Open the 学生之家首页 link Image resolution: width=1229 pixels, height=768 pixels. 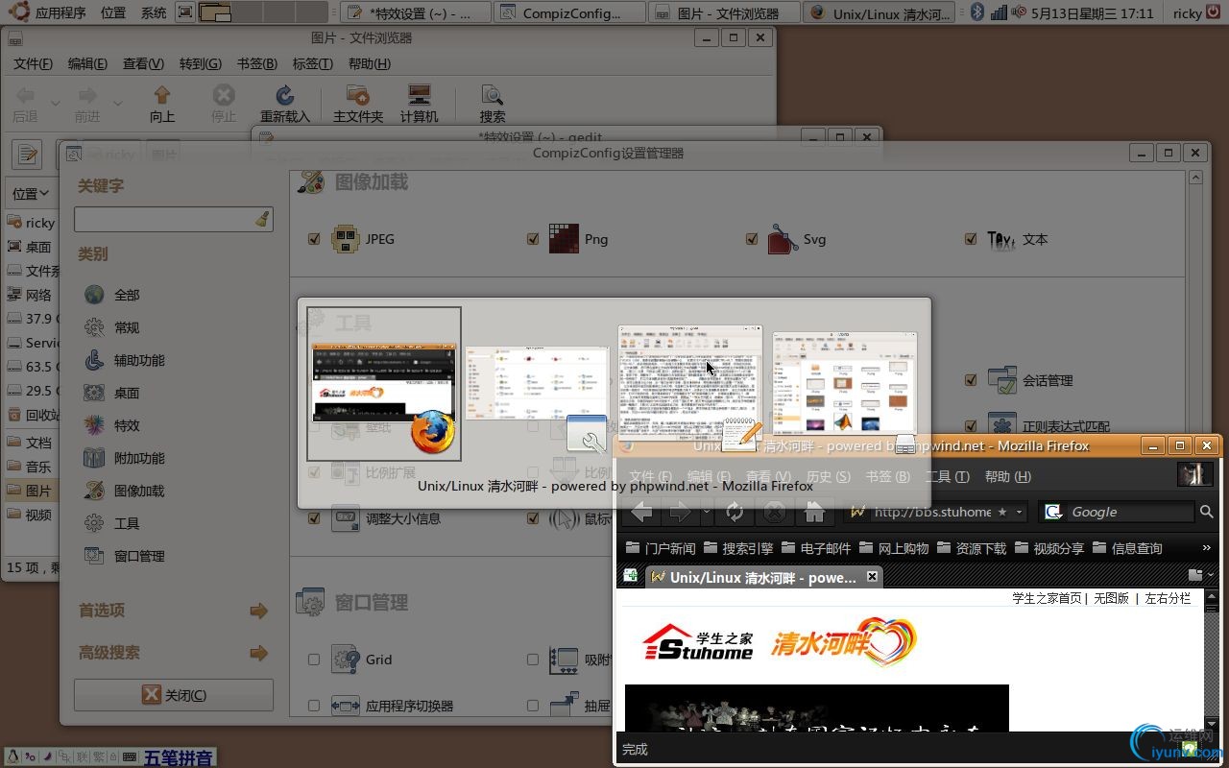(1047, 598)
